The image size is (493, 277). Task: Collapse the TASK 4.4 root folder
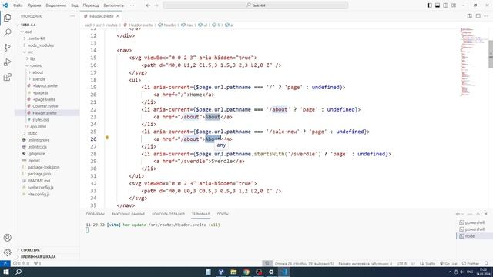pyautogui.click(x=28, y=25)
